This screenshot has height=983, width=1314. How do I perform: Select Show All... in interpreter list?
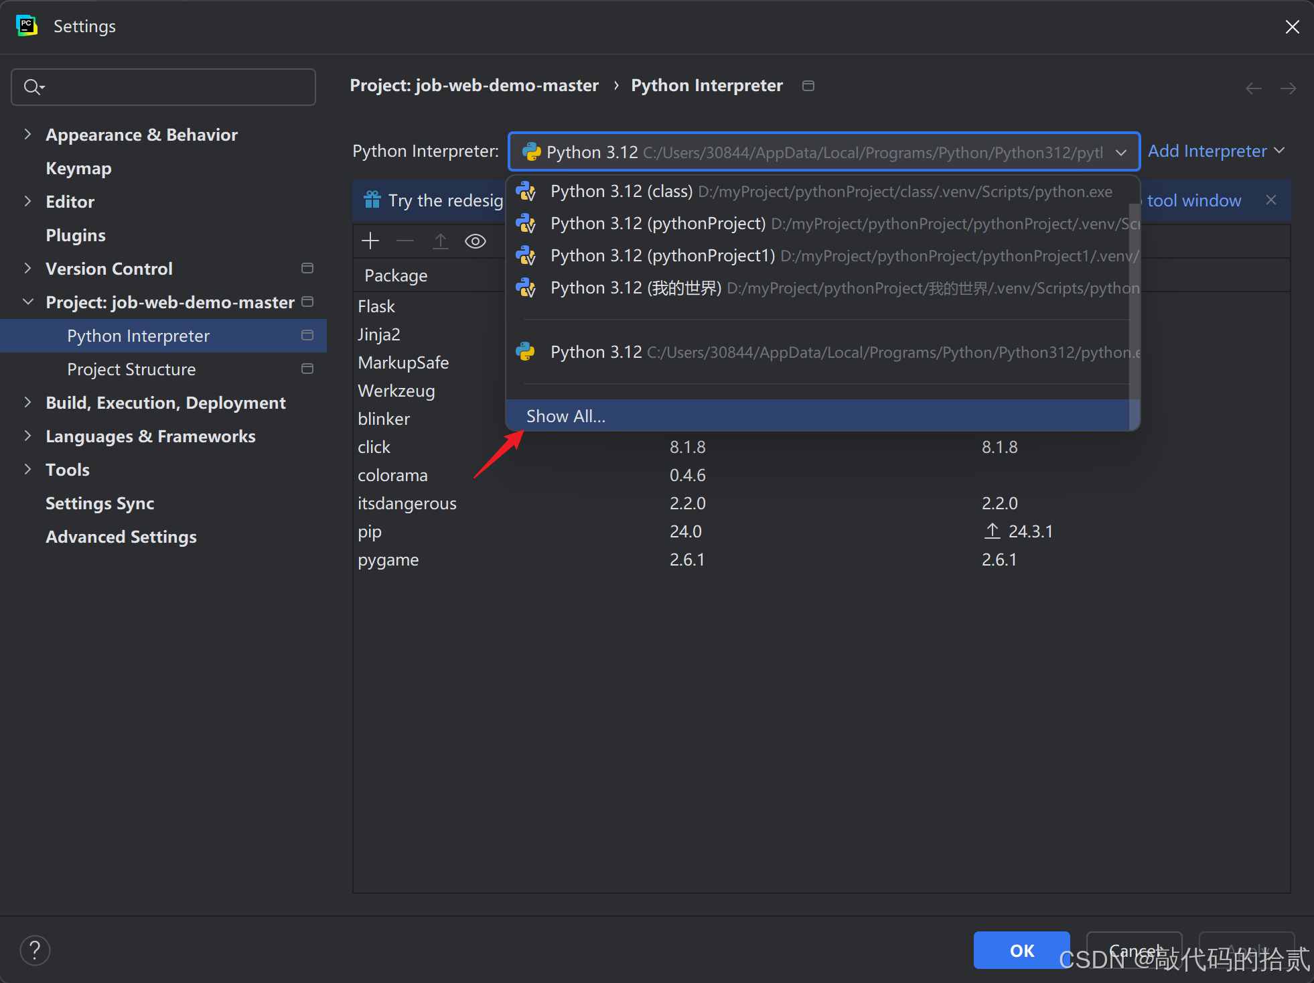566,416
